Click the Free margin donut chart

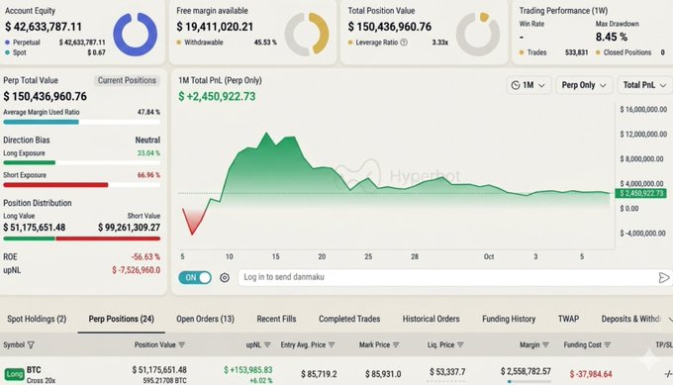[x=307, y=35]
